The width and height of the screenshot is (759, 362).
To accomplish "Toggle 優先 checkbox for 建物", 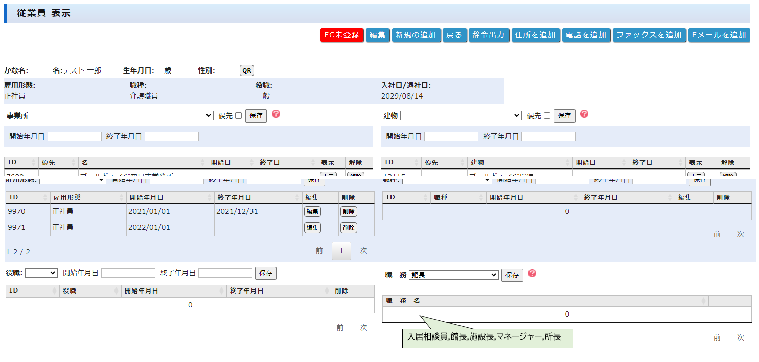I will coord(547,116).
